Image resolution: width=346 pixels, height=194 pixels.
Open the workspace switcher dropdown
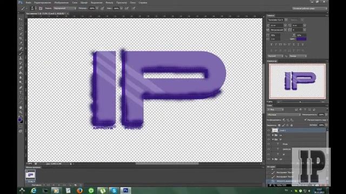pyautogui.click(x=310, y=9)
